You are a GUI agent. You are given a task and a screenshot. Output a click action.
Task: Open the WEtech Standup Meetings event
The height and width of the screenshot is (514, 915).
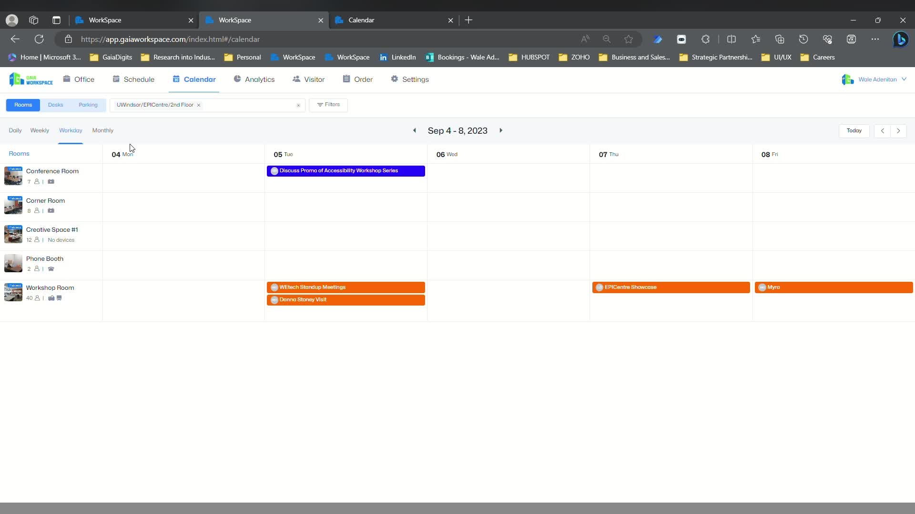[x=346, y=287]
